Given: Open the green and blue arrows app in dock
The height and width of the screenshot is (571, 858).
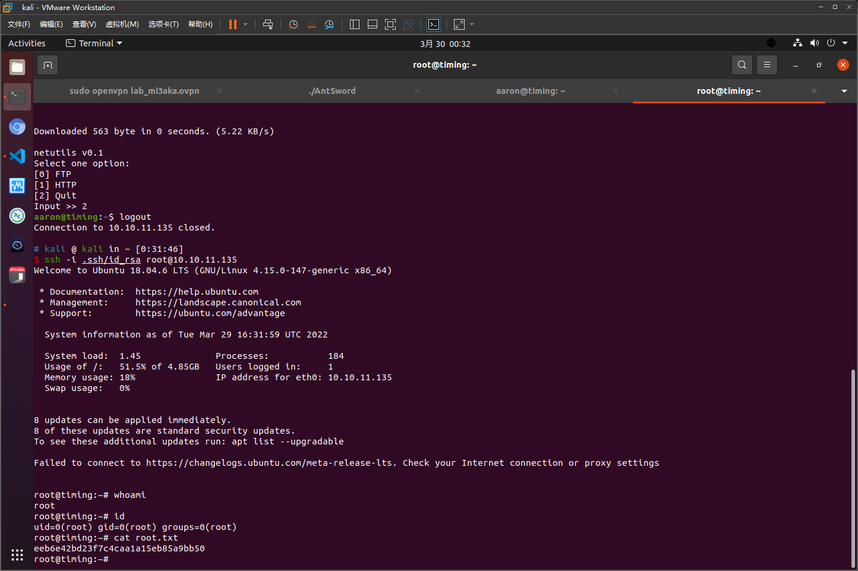Looking at the screenshot, I should click(x=17, y=216).
